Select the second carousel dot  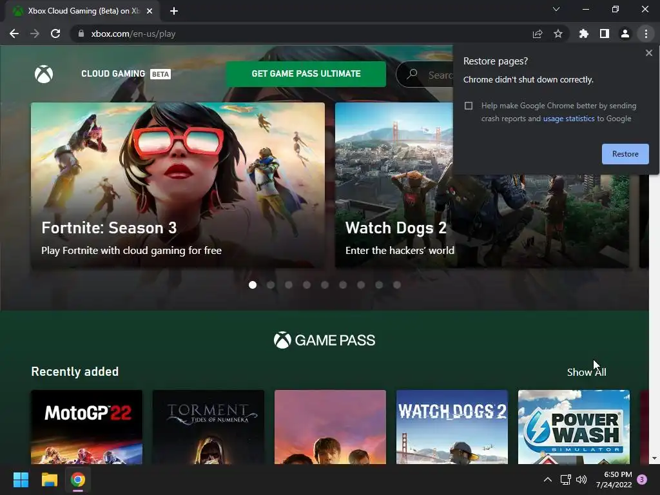271,285
